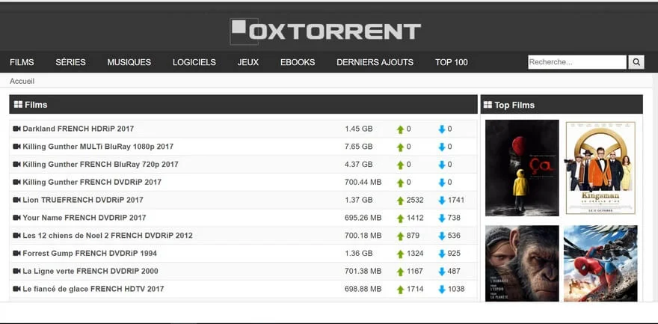Screen dimensions: 658x324
Task: Click the green seed arrow in Lion row
Action: click(x=400, y=201)
